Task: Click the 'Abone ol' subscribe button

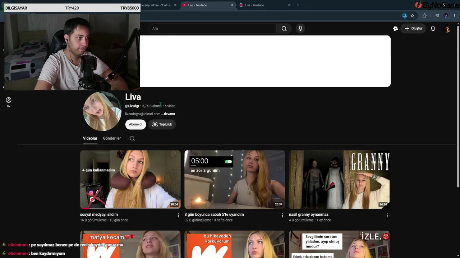Action: tap(135, 124)
